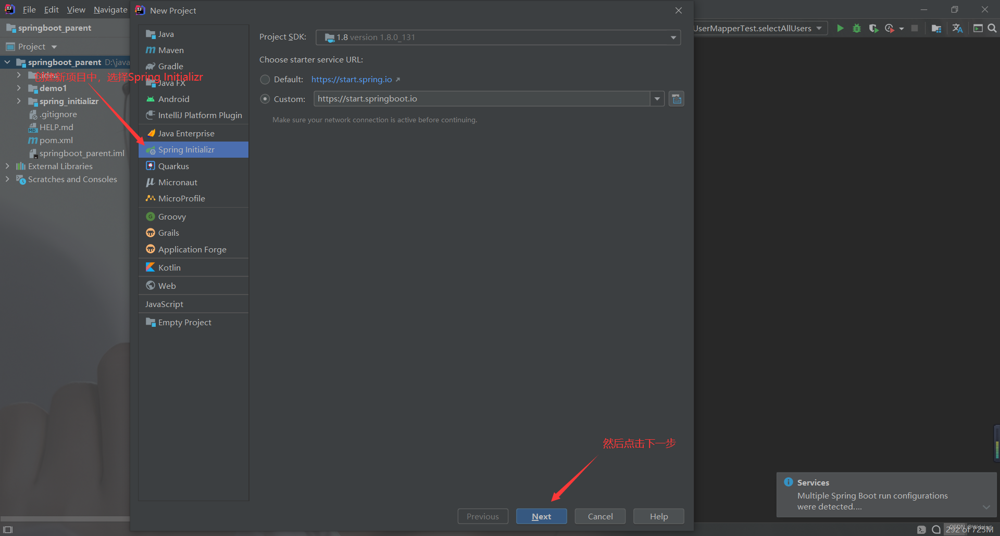This screenshot has height=536, width=1000.
Task: Open pom.xml in project tree
Action: pos(56,140)
